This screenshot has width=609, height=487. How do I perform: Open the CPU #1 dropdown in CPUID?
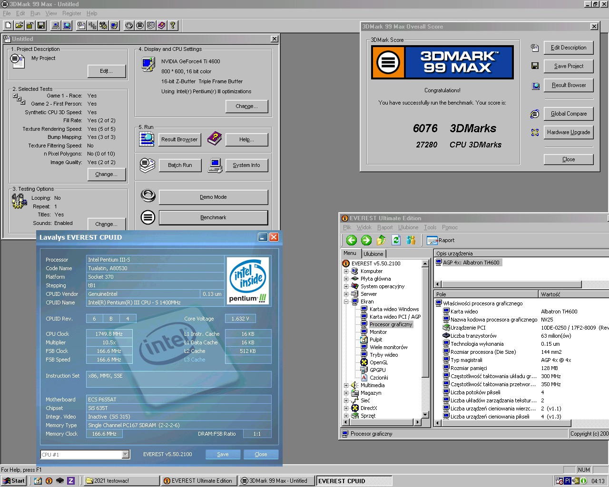(x=126, y=455)
